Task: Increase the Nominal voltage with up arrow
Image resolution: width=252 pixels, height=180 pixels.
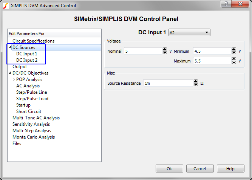Action: pos(164,49)
